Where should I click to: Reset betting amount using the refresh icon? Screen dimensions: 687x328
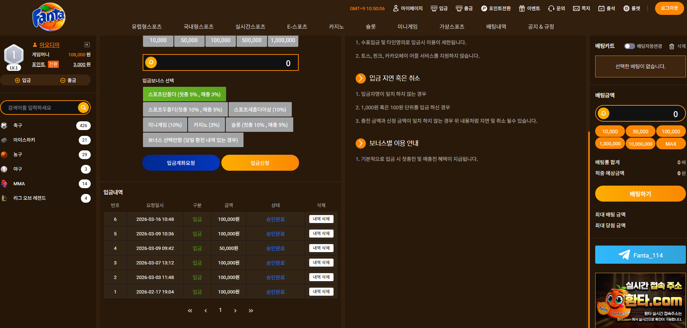604,114
